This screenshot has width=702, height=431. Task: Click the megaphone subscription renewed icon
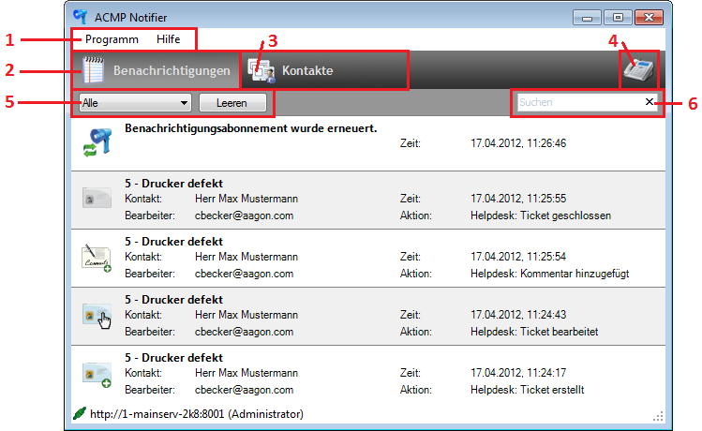point(96,143)
